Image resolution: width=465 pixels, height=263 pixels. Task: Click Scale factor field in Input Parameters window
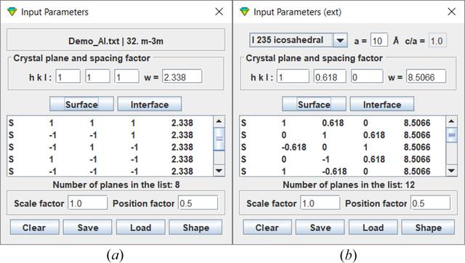click(x=88, y=203)
